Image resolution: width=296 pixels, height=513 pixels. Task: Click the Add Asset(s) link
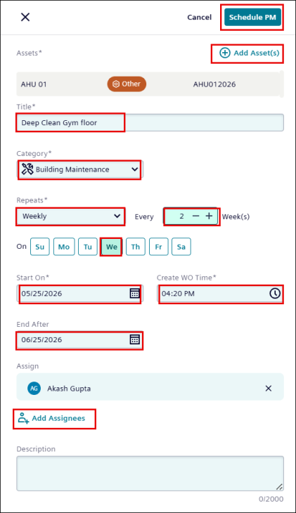pos(250,53)
